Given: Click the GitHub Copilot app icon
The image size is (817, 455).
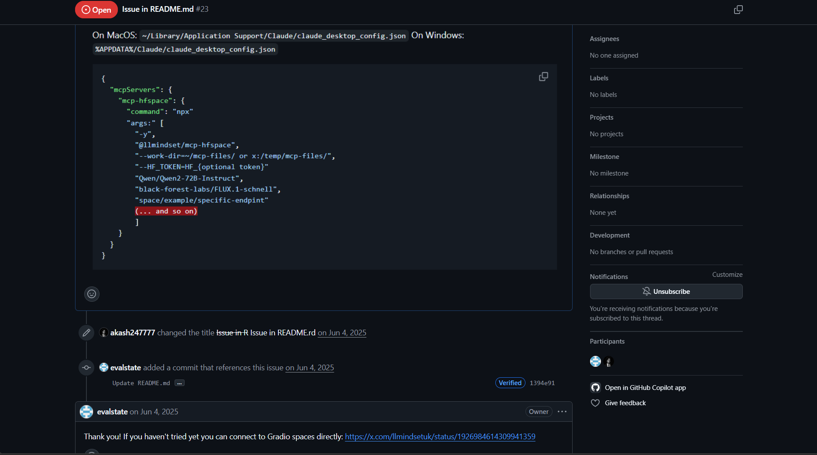Looking at the screenshot, I should click(595, 388).
